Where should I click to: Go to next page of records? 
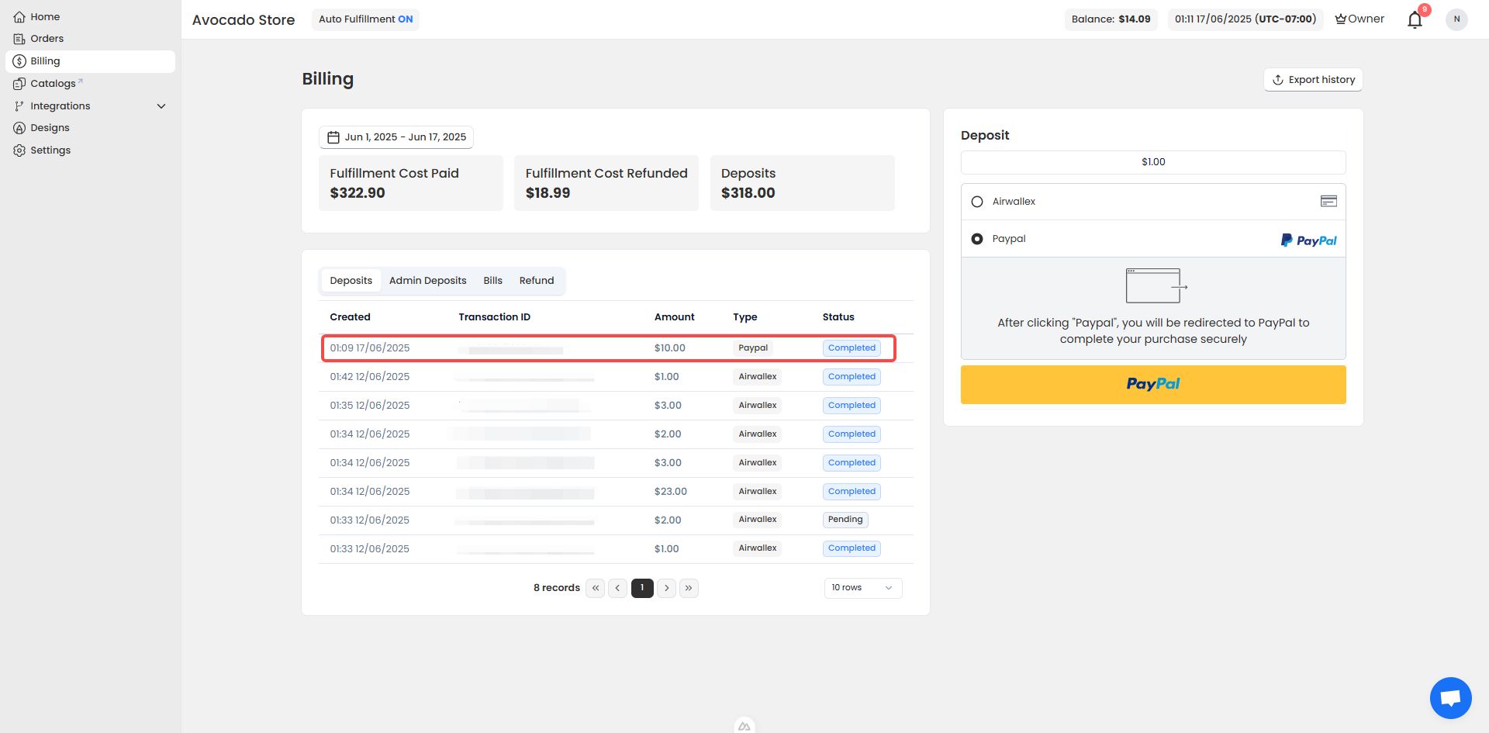click(x=666, y=588)
